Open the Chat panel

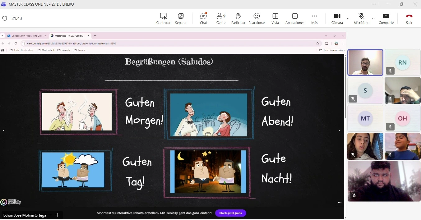coord(203,18)
